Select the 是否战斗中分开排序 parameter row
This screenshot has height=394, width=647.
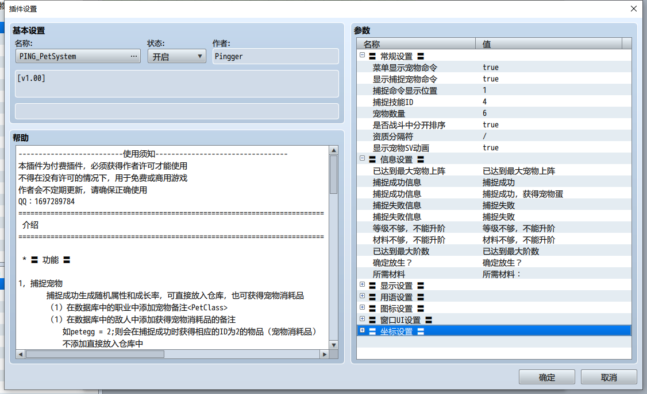(494, 125)
